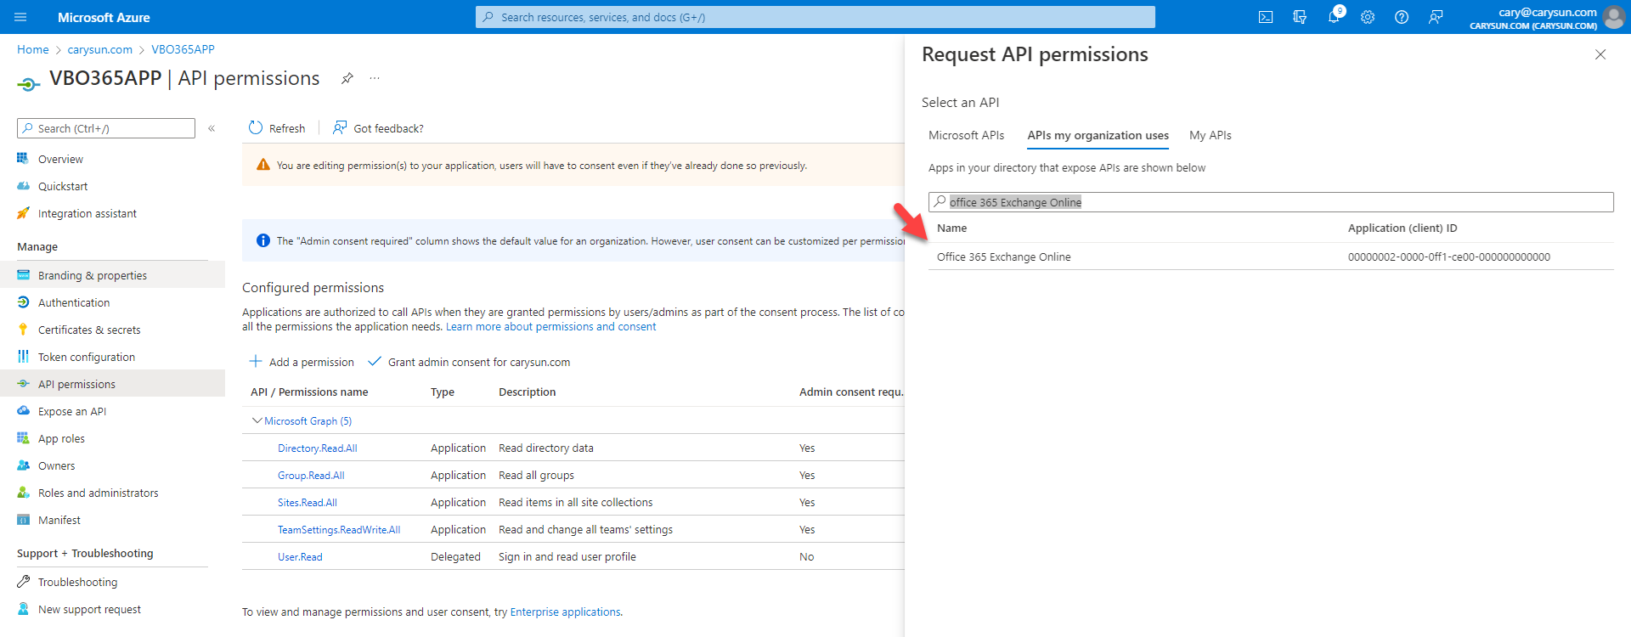Open the more options ellipsis beside title
This screenshot has width=1631, height=637.
click(x=375, y=78)
